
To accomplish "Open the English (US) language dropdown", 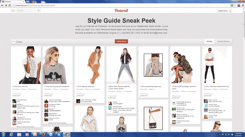I will [224, 11].
